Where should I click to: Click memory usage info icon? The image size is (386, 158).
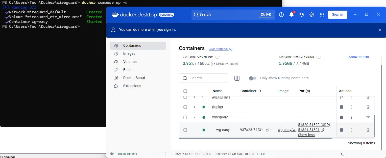point(319,57)
